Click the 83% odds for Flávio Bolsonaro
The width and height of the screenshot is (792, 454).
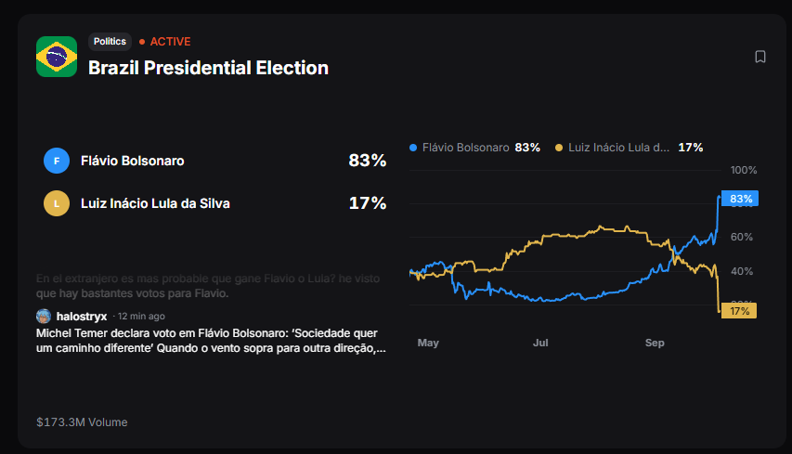click(x=367, y=161)
